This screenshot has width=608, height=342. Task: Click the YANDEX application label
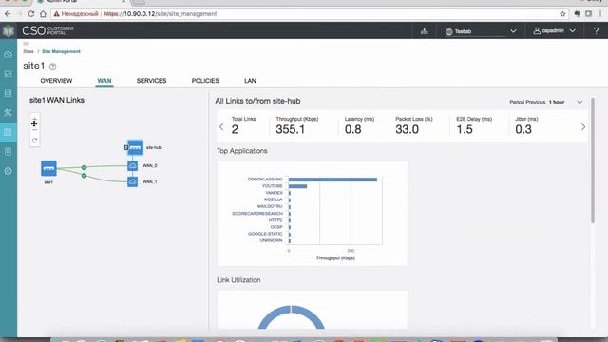(274, 193)
